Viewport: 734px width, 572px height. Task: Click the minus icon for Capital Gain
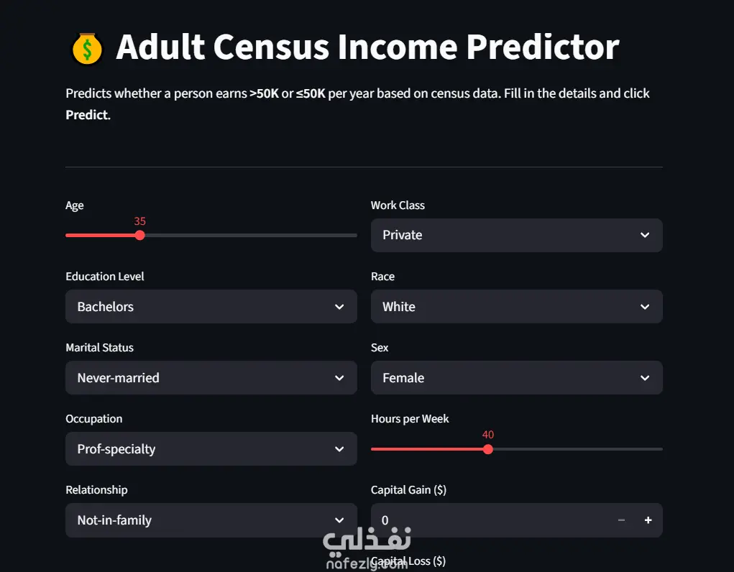click(621, 520)
